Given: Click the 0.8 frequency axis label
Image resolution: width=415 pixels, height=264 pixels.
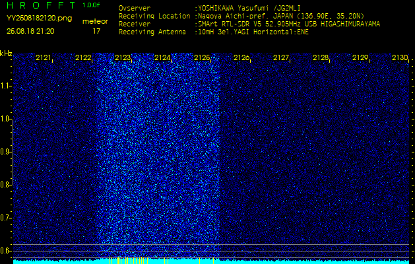Looking at the screenshot, I should [5, 185].
